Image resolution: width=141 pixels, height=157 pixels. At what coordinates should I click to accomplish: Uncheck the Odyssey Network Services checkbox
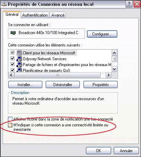pyautogui.click(x=12, y=59)
